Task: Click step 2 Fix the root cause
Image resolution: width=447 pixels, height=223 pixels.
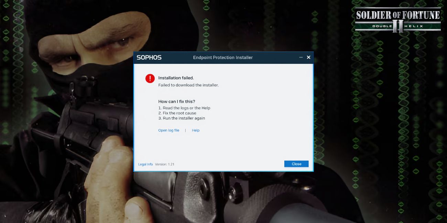Action: (178, 113)
